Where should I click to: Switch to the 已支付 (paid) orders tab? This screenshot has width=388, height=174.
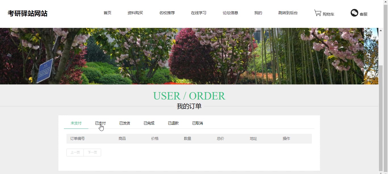pyautogui.click(x=100, y=123)
